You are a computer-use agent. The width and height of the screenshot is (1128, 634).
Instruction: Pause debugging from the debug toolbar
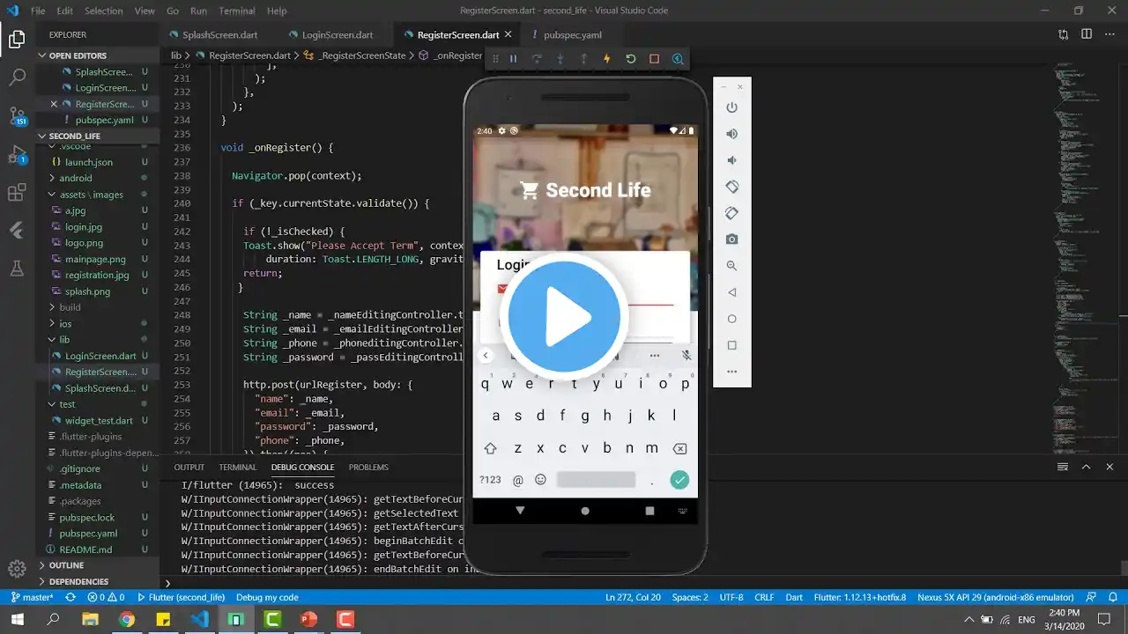(513, 59)
